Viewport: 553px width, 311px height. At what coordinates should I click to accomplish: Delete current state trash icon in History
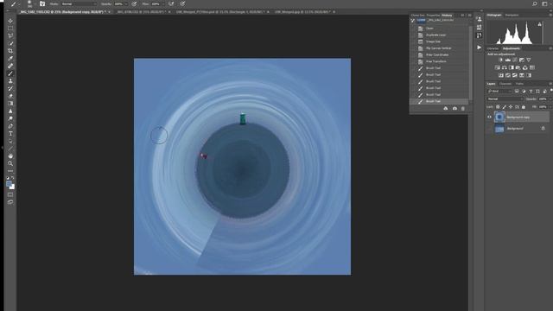pos(463,109)
